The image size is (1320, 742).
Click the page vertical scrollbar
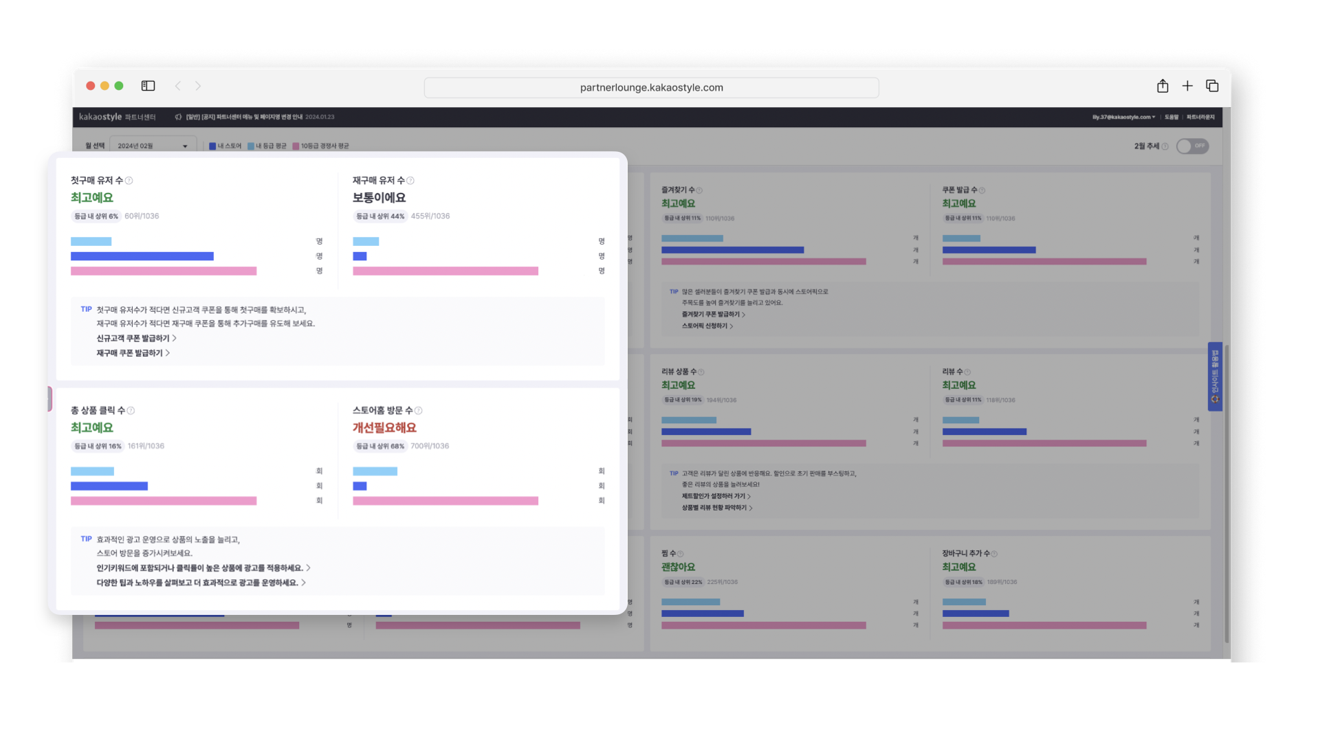point(1226,493)
